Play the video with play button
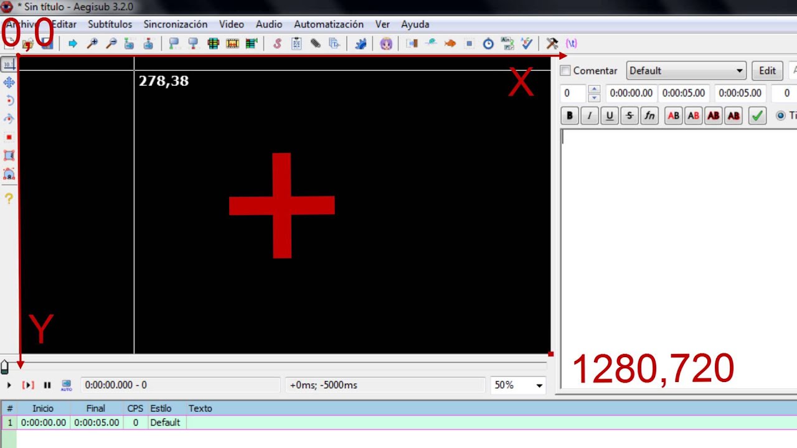 tap(9, 385)
